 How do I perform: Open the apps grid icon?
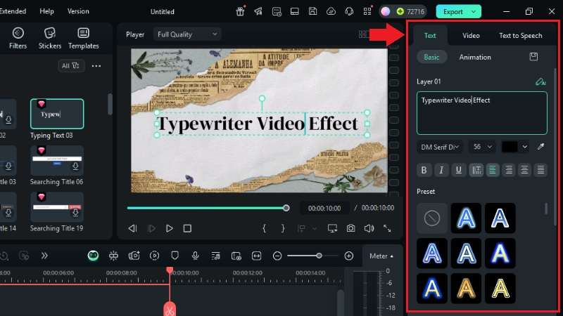point(367,11)
